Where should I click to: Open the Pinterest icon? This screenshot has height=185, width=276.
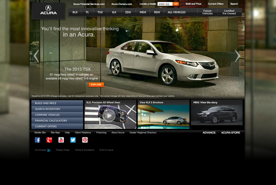click(x=85, y=140)
